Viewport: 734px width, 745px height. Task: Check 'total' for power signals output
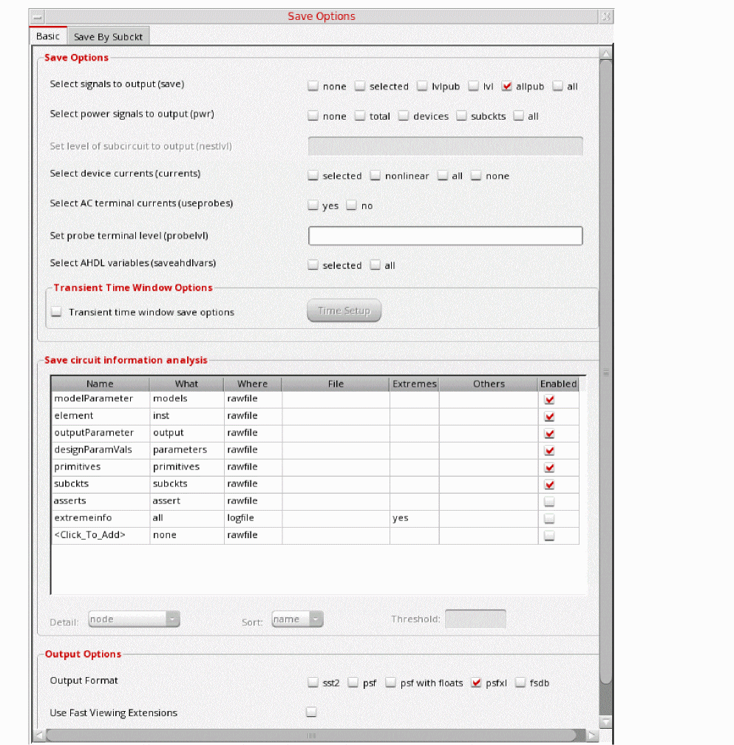(x=360, y=116)
